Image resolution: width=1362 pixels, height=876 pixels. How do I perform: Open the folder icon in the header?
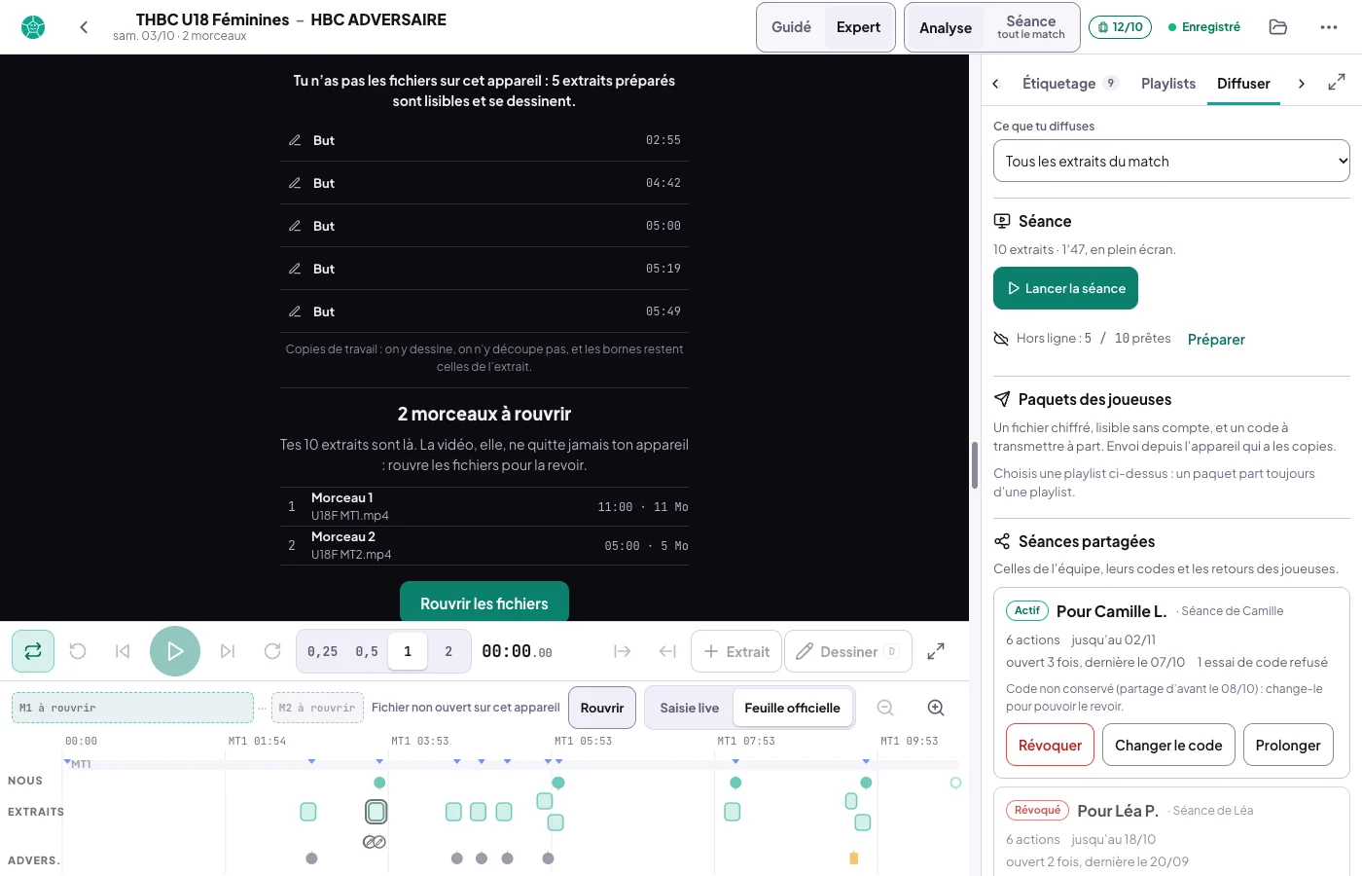pyautogui.click(x=1278, y=27)
